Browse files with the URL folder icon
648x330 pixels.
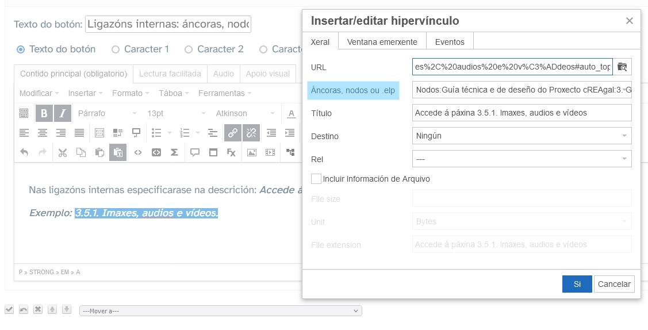[x=622, y=67]
